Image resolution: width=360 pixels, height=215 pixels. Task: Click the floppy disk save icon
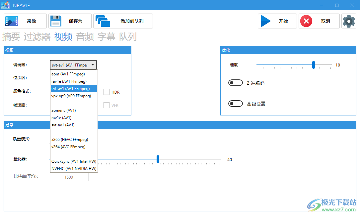[x=56, y=21]
